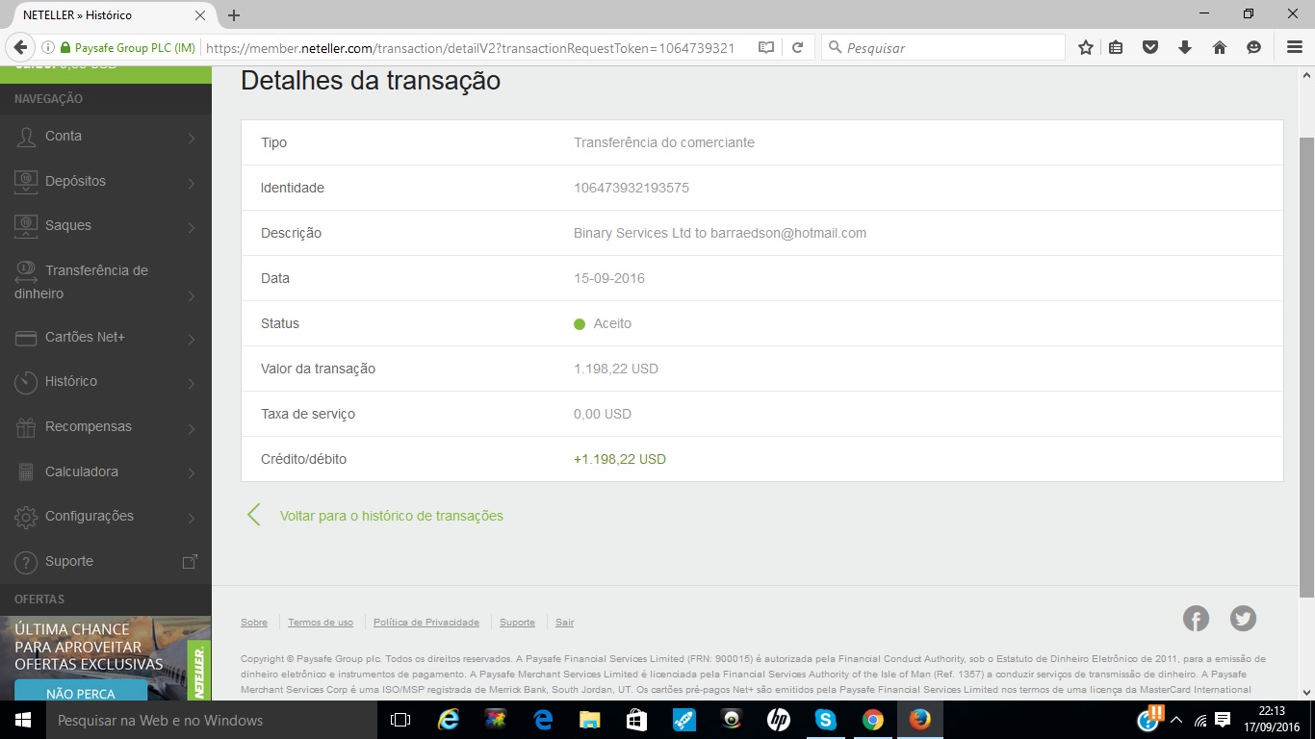Click the Pesquisar na Web e no Windows box
The width and height of the screenshot is (1315, 739).
coord(211,720)
